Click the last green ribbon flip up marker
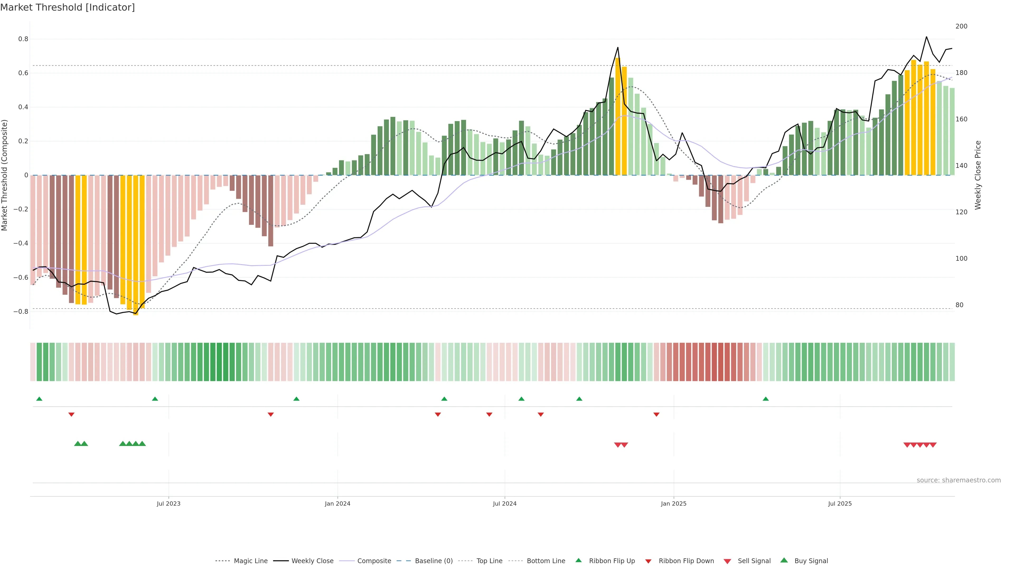The width and height of the screenshot is (1014, 570). 766,399
